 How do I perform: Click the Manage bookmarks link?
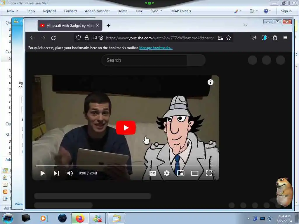(x=156, y=48)
